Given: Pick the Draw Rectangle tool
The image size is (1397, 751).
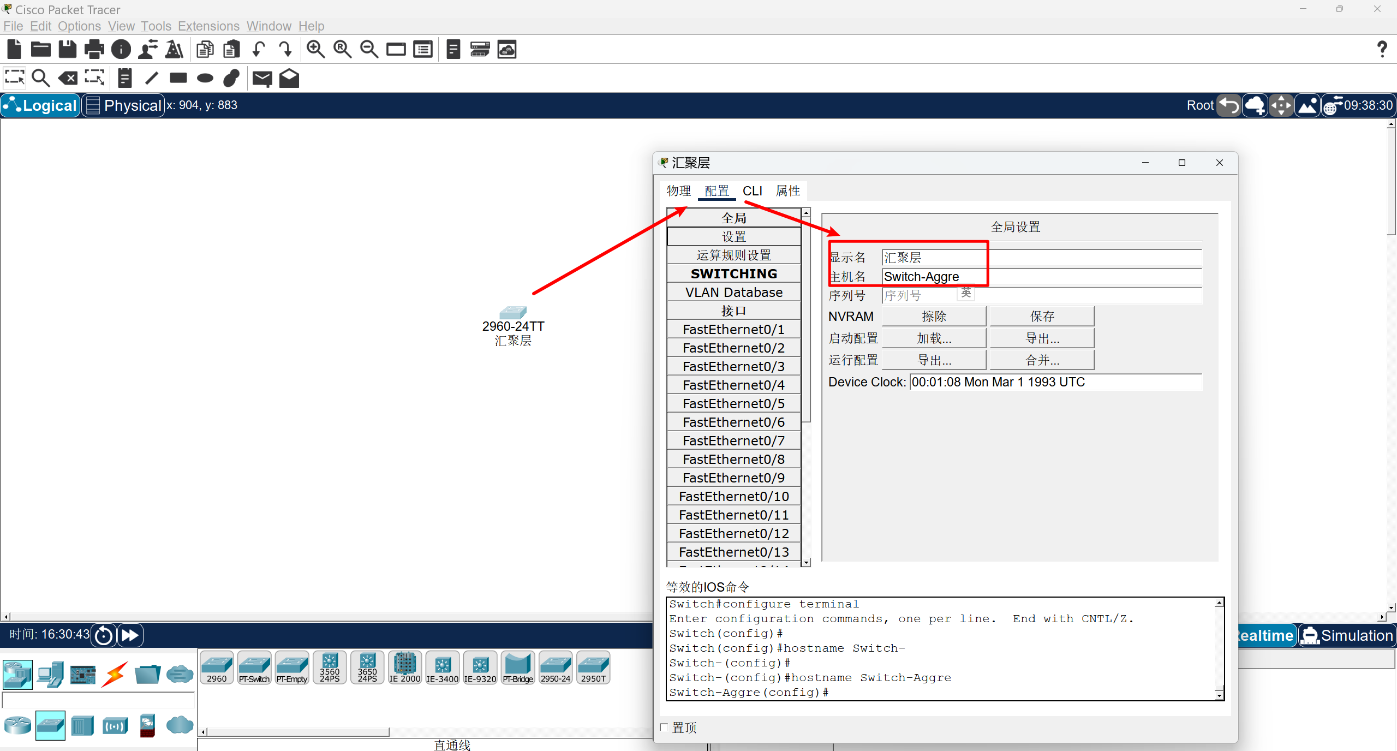Looking at the screenshot, I should coord(178,78).
